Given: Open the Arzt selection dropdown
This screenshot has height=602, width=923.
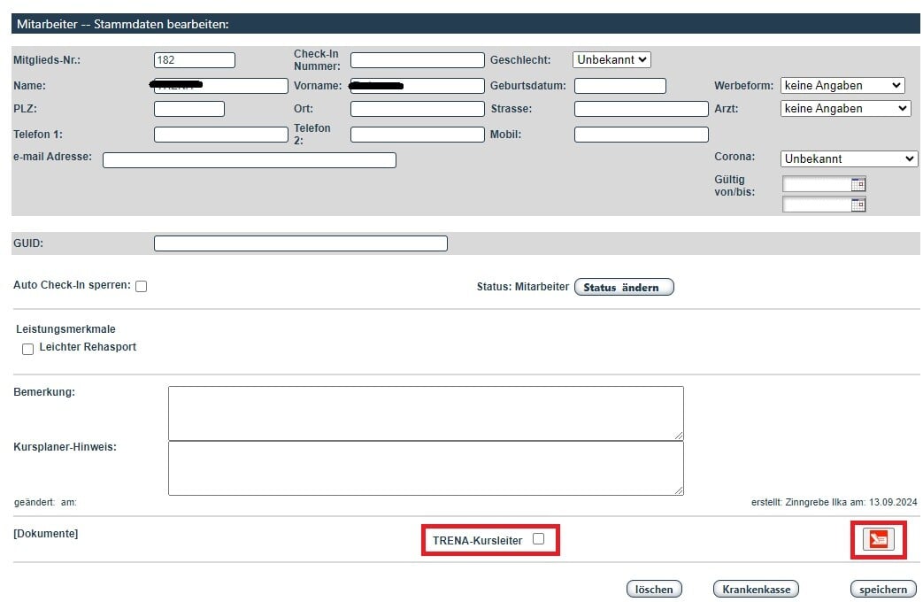Looking at the screenshot, I should 845,109.
